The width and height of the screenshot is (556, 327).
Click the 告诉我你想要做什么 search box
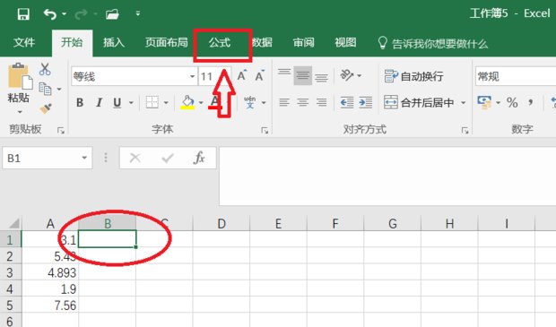(433, 44)
